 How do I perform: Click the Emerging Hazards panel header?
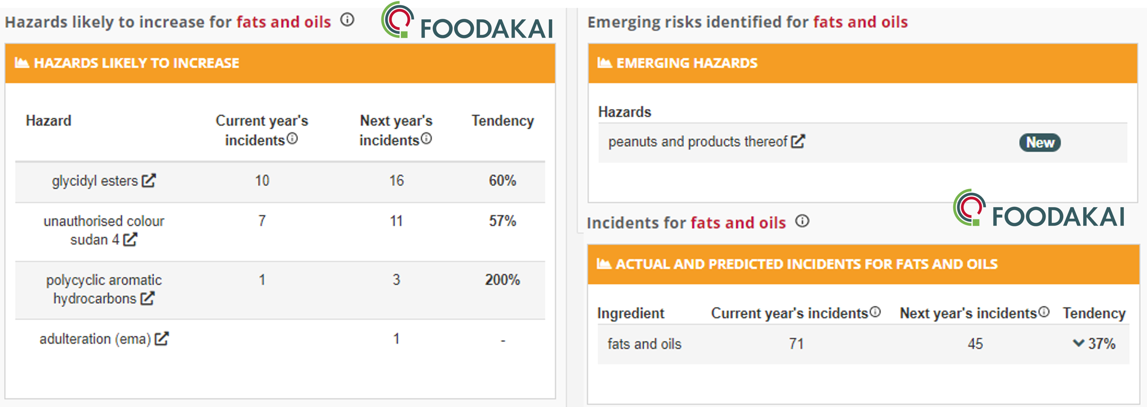[862, 63]
